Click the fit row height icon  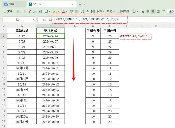click(x=87, y=11)
